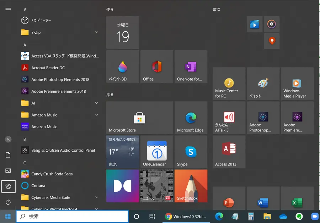Open the Groove Music small tile
Image resolution: width=320 pixels, height=223 pixels.
tap(272, 24)
